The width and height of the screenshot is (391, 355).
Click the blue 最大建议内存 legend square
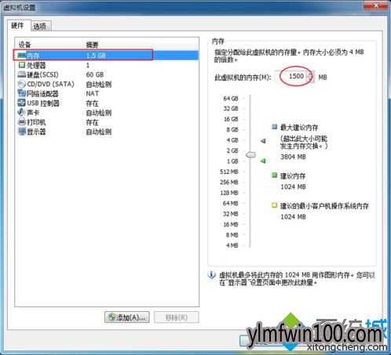[x=274, y=127]
